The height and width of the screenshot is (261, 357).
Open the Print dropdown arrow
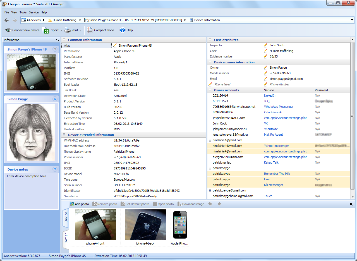[x=81, y=30]
